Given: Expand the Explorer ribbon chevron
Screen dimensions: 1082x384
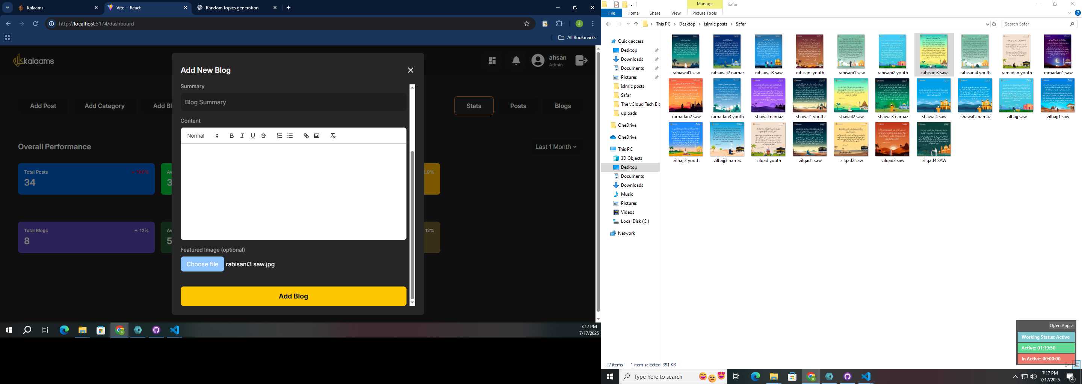Looking at the screenshot, I should (1069, 13).
